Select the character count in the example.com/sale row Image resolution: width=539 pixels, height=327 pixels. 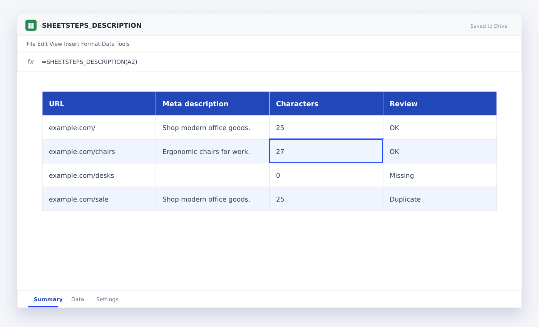326,199
